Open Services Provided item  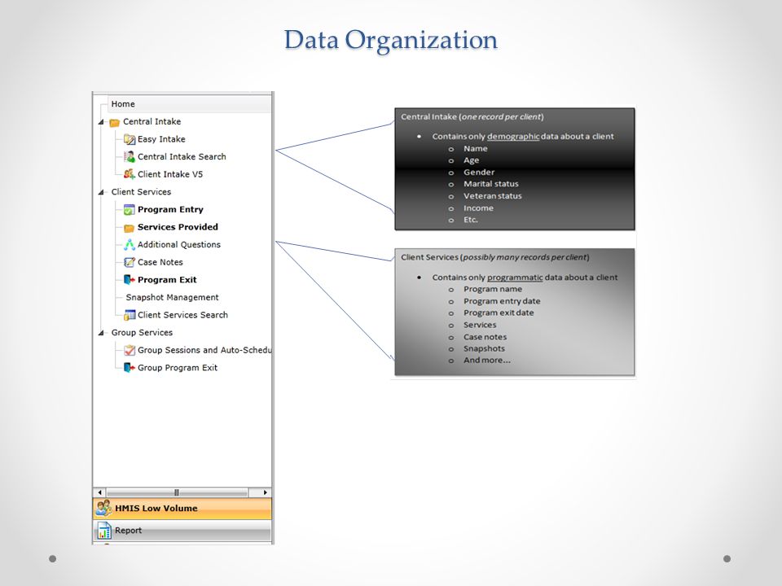178,227
